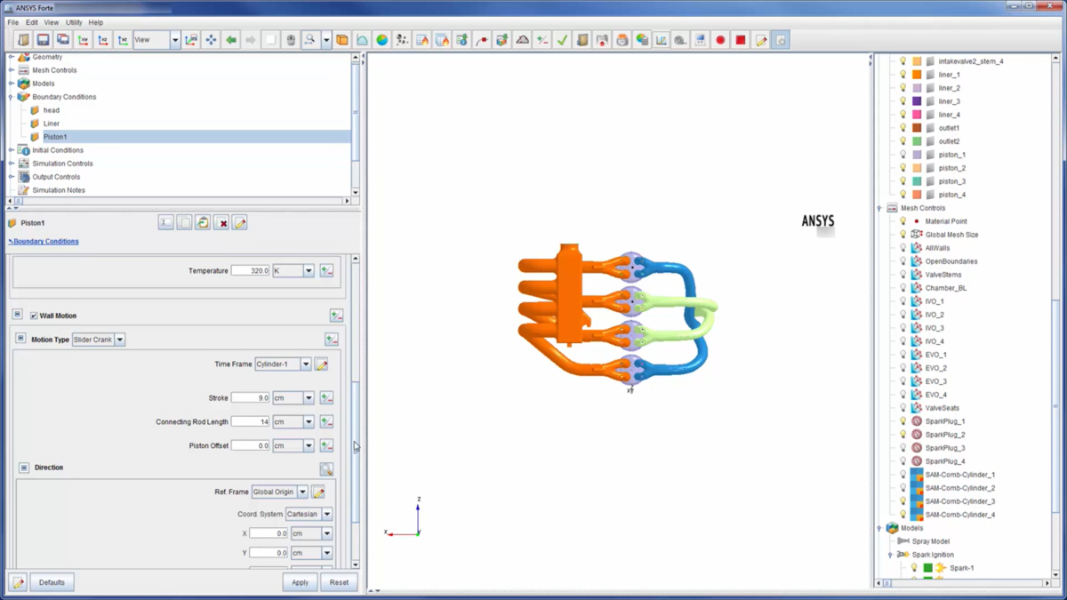Toggle visibility bulb for SAM-Comb-Cylinder_1
The width and height of the screenshot is (1067, 600).
903,475
